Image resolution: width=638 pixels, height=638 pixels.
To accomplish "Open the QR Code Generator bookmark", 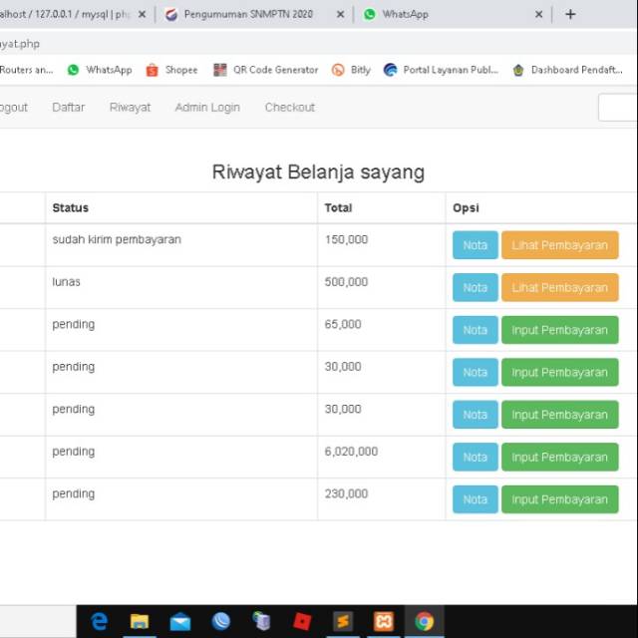I will pyautogui.click(x=266, y=70).
